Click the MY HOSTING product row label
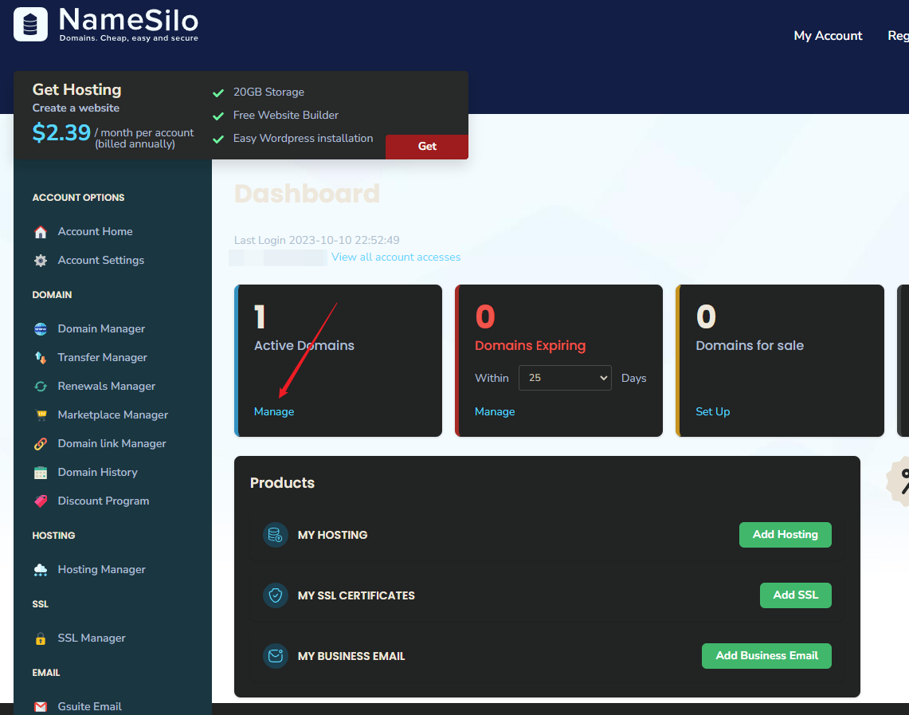Viewport: 909px width, 715px height. click(x=332, y=535)
